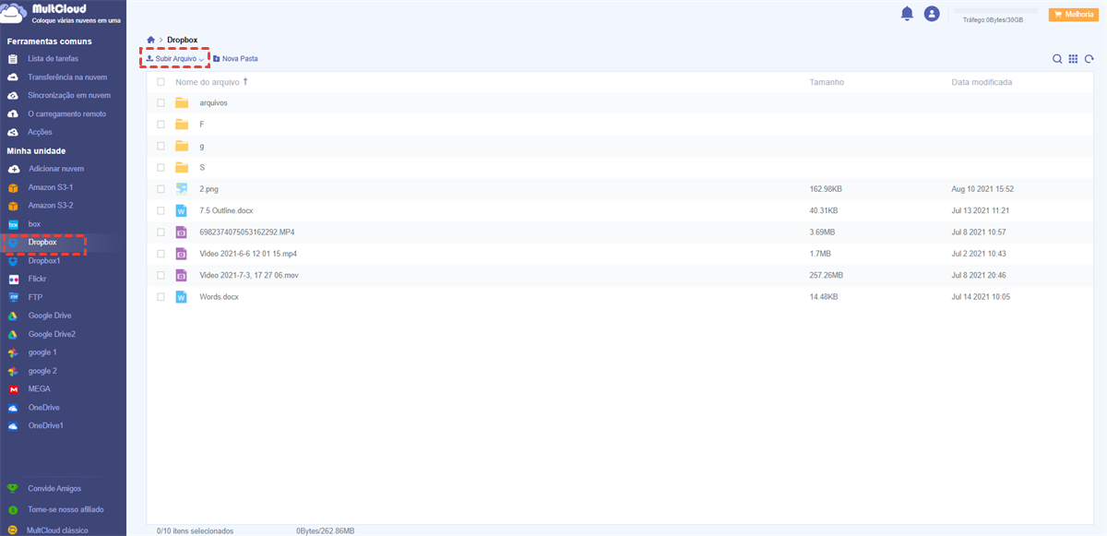This screenshot has width=1107, height=536.
Task: Select Amazon S3-2 in the sidebar
Action: click(51, 206)
